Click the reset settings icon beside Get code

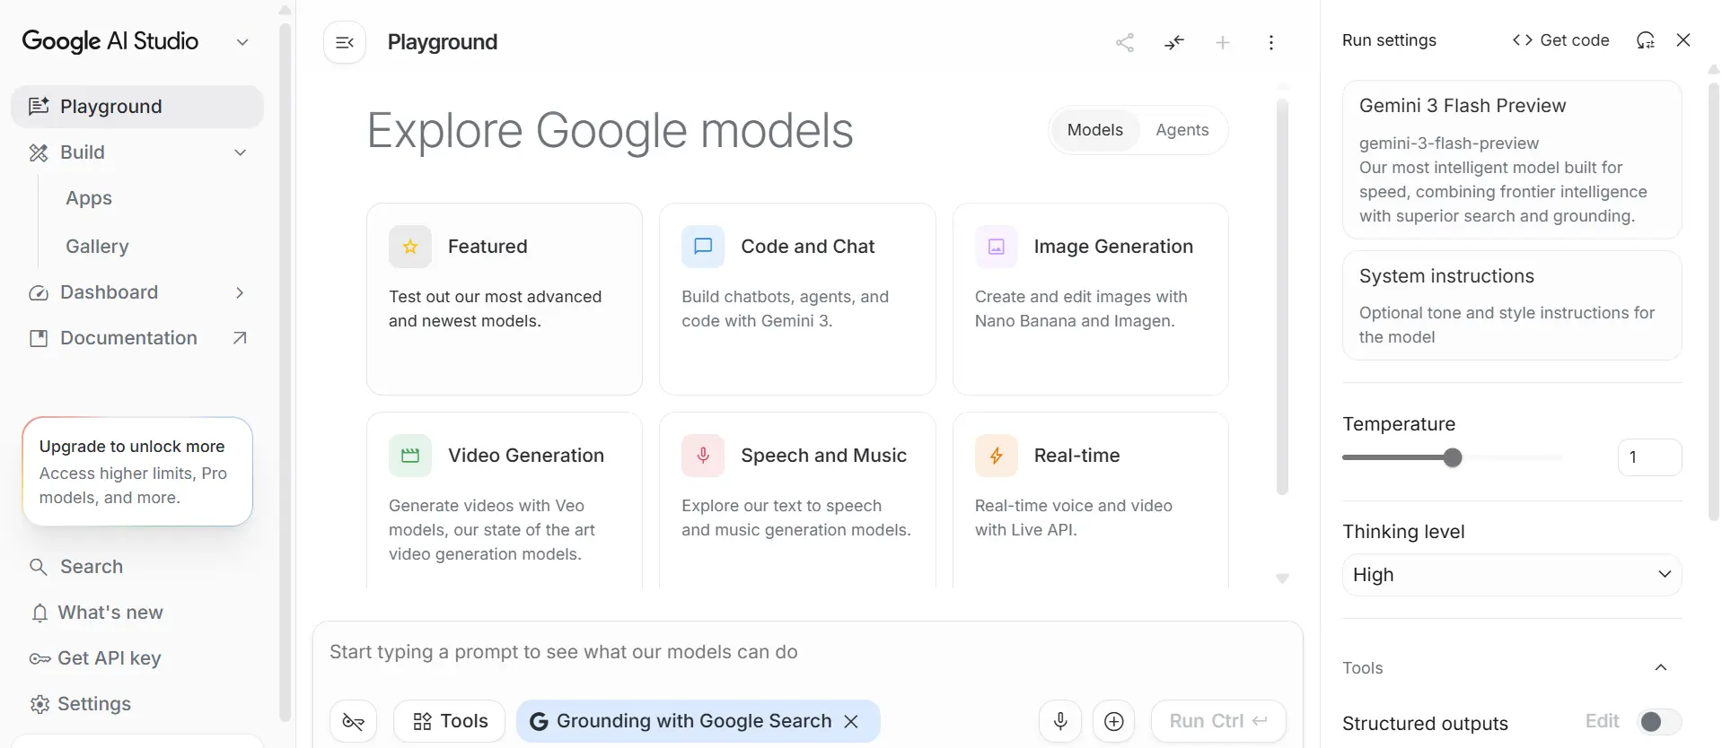[1645, 40]
